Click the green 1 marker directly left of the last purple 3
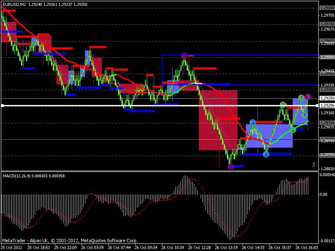This screenshot has width=335, height=251. (x=301, y=97)
